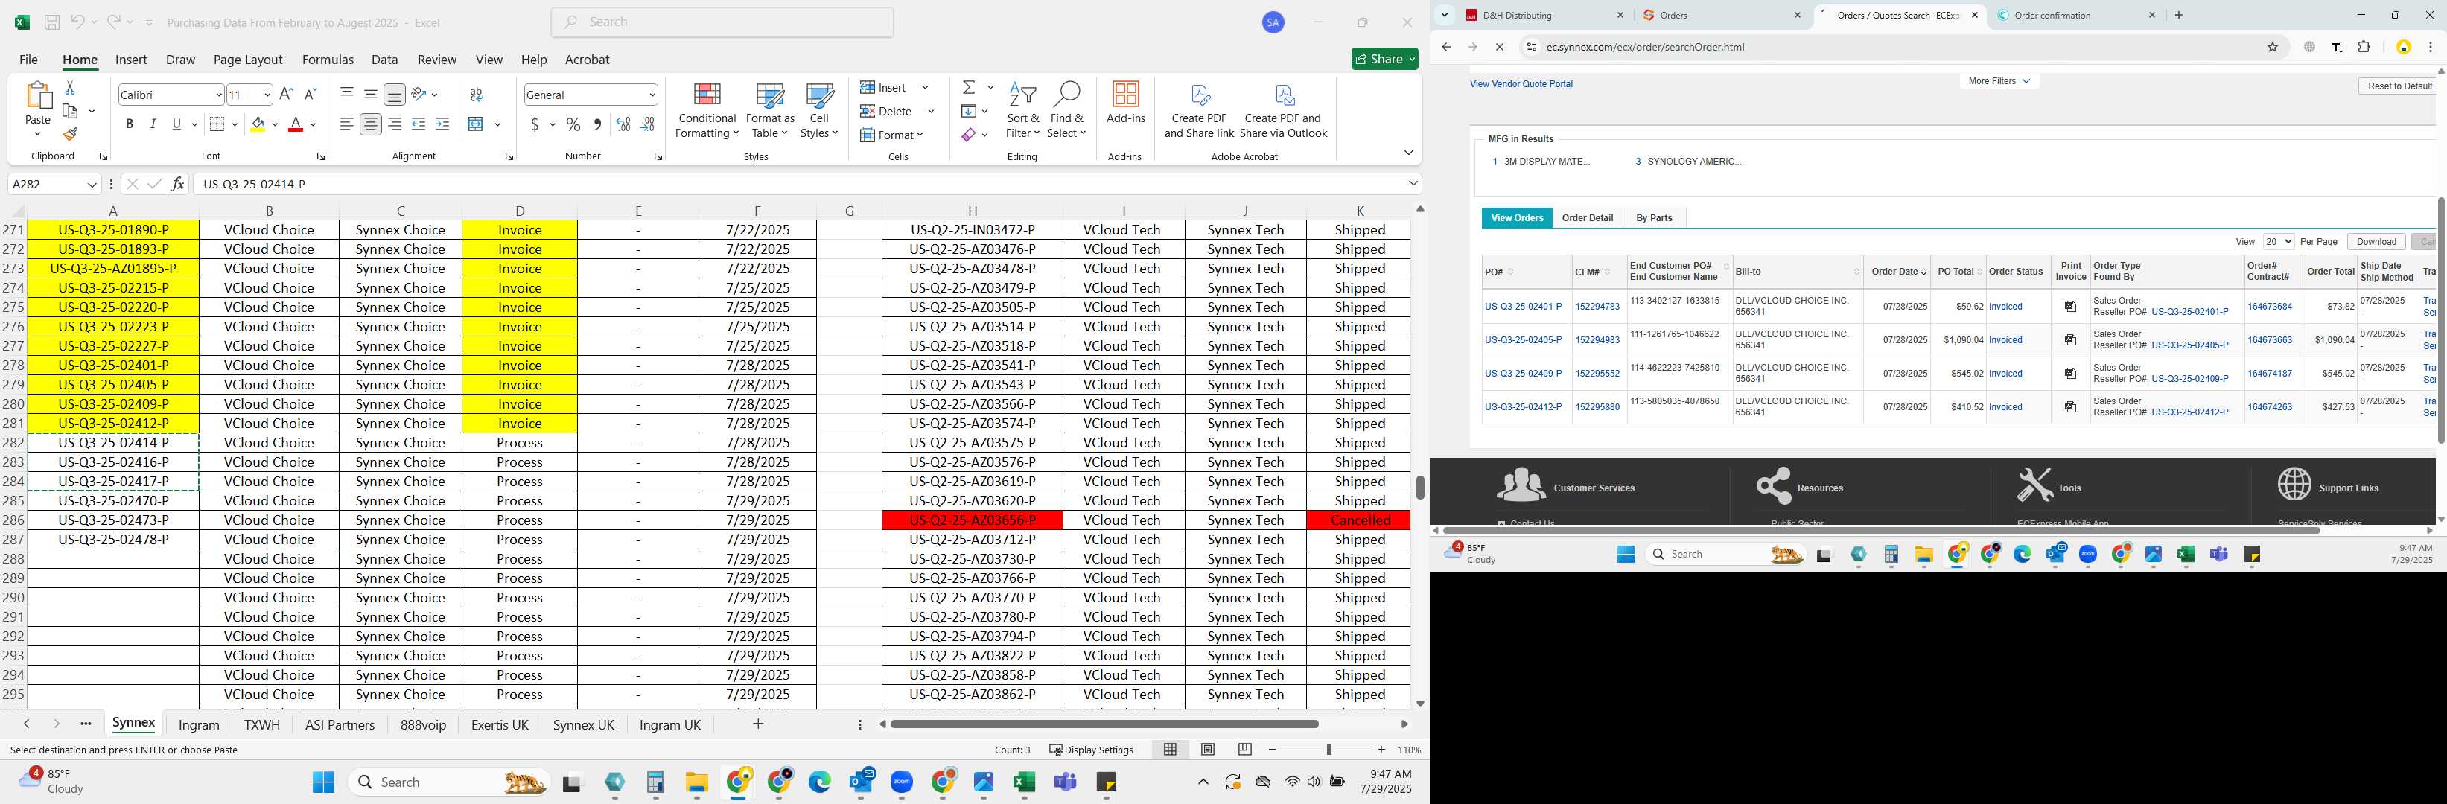Expand Conditional Formatting menu
Viewport: 2447px width, 804px height.
(x=707, y=111)
